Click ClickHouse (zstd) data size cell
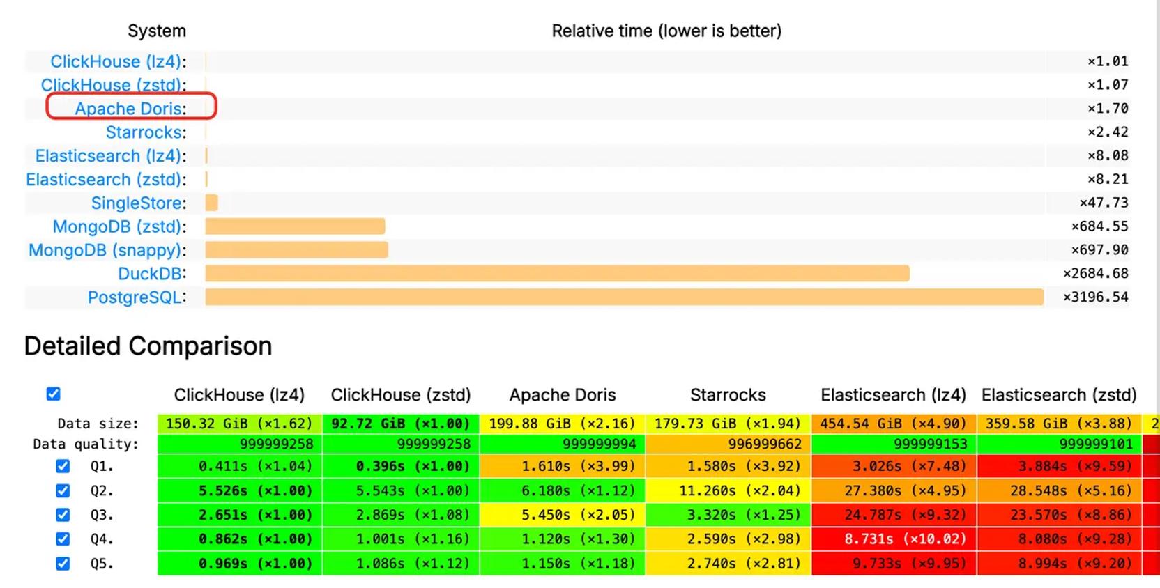Screen dimensions: 1160x588 400,424
